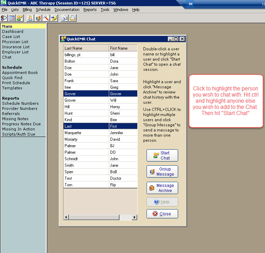Select the Frank Sara user row

pos(100,81)
